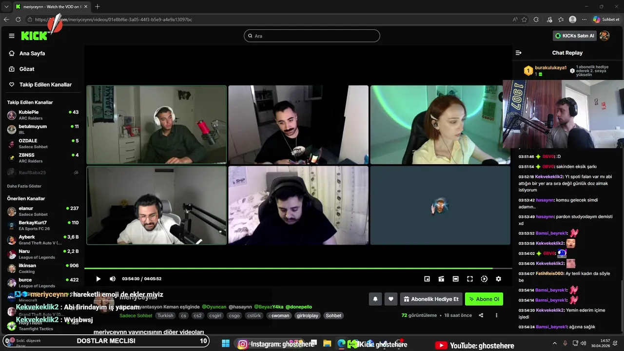Click browser back arrow
This screenshot has height=351, width=624.
6,19
